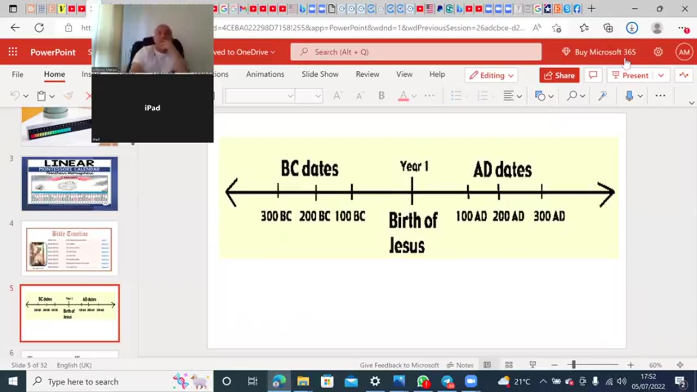Click the PowerPoint brand link
Image resolution: width=697 pixels, height=392 pixels.
(53, 52)
